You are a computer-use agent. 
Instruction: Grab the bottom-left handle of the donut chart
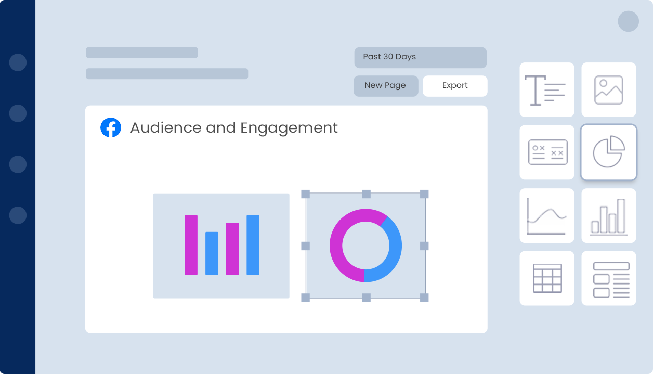point(306,298)
